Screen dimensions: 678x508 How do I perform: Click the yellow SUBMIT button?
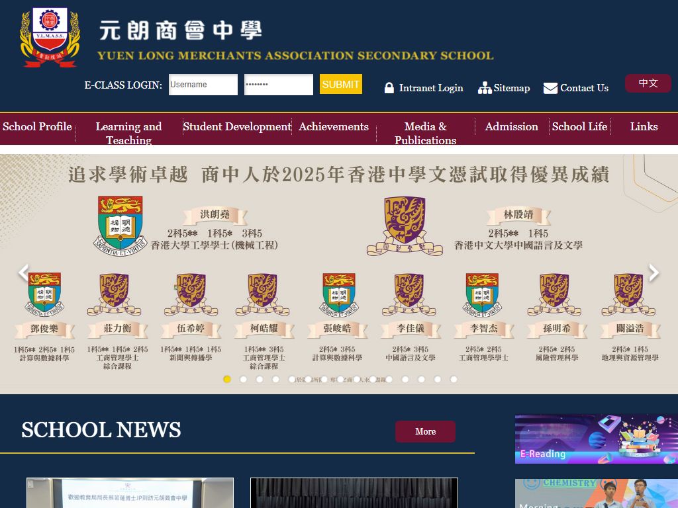pos(341,84)
